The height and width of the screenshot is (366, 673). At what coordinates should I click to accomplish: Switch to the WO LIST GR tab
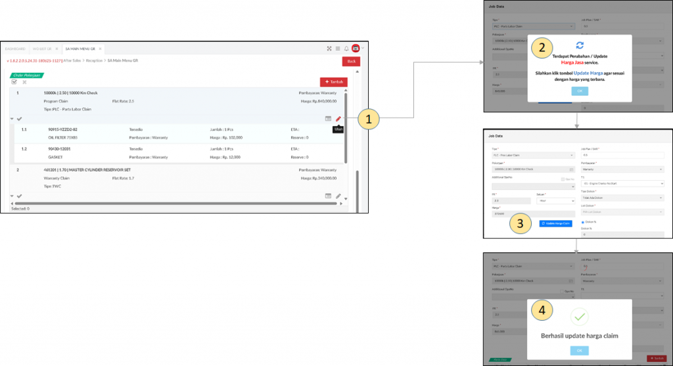(x=42, y=49)
